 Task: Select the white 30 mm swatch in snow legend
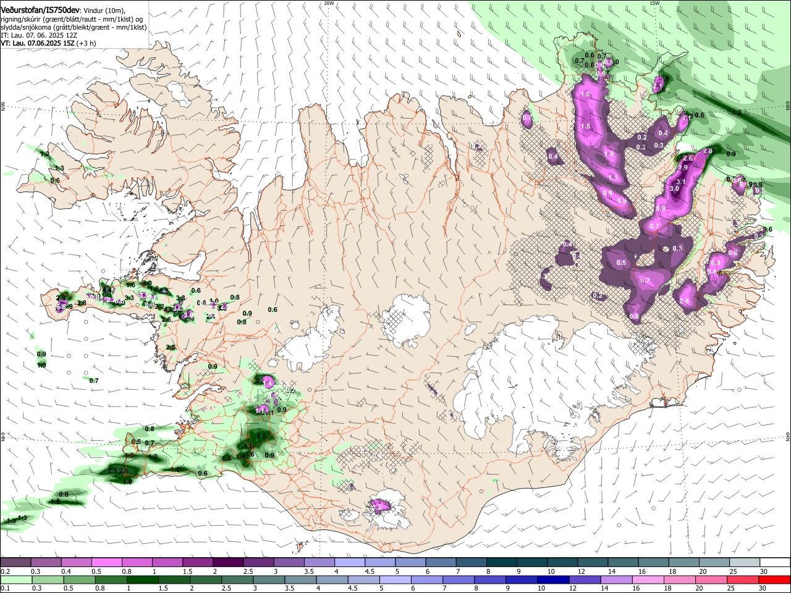775,563
